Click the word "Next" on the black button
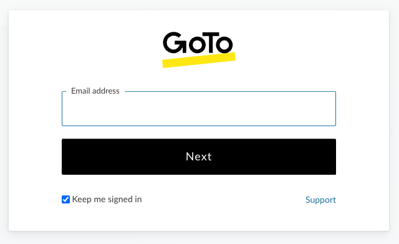Screen dimensions: 399x244 pos(199,157)
